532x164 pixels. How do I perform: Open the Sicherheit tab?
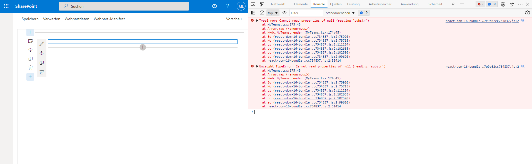[x=435, y=4]
